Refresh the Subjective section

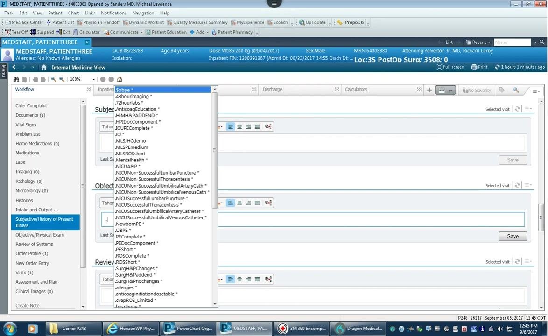(x=517, y=109)
